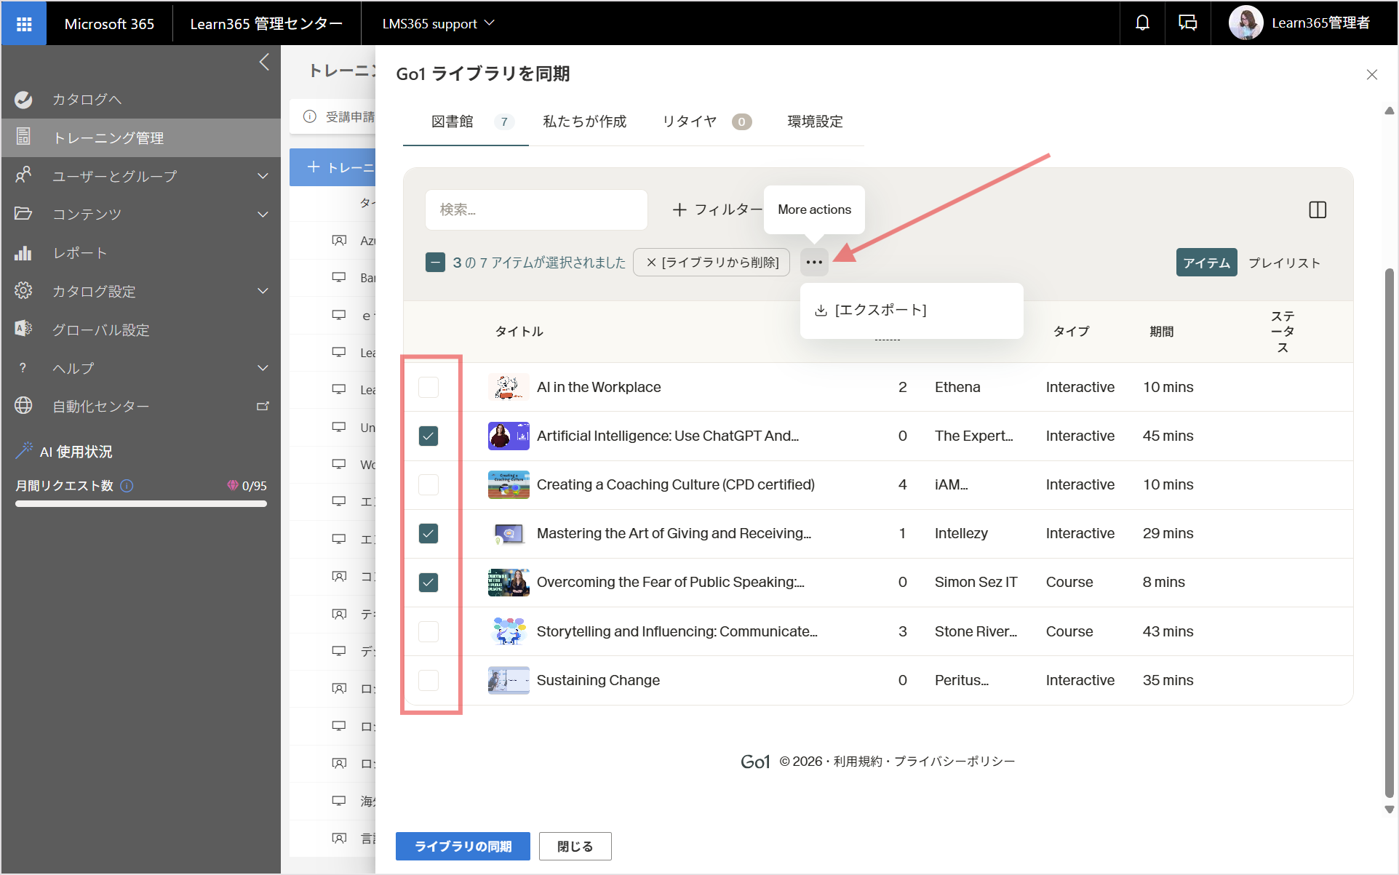Click the Catalog Settings gear icon
1399x875 pixels.
[x=23, y=291]
